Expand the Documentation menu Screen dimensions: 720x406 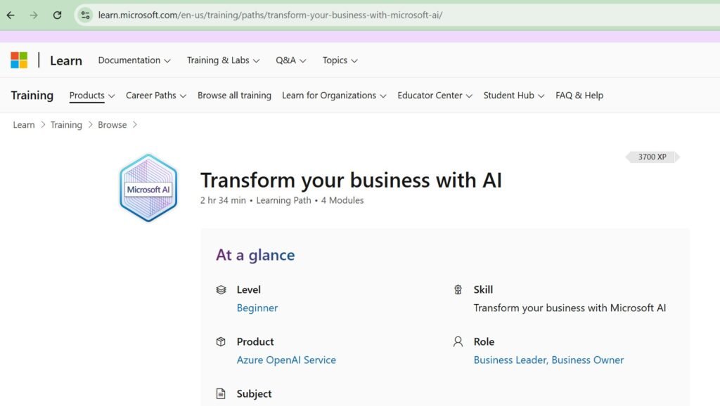pyautogui.click(x=134, y=60)
